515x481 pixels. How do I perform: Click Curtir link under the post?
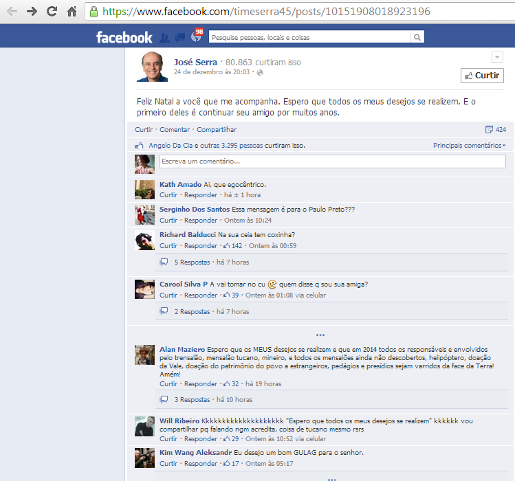(x=144, y=130)
